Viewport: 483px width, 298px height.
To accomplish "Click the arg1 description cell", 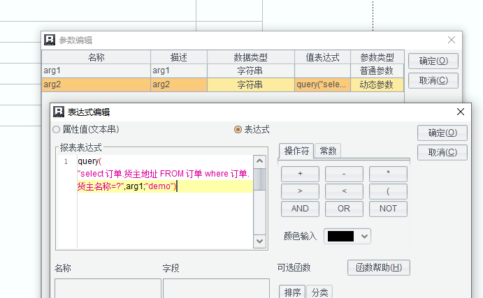I will click(x=179, y=70).
